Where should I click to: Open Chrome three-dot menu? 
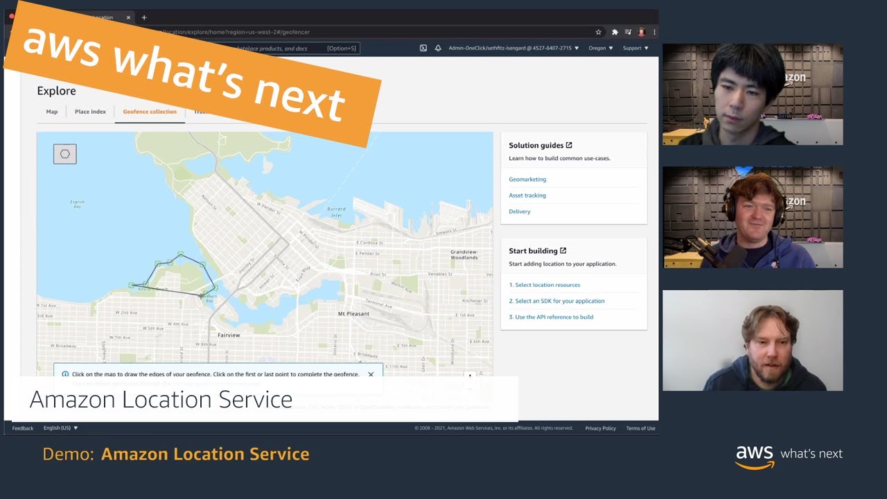654,32
